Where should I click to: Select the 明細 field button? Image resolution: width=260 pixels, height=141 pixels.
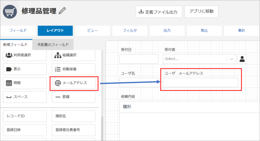pos(25,83)
